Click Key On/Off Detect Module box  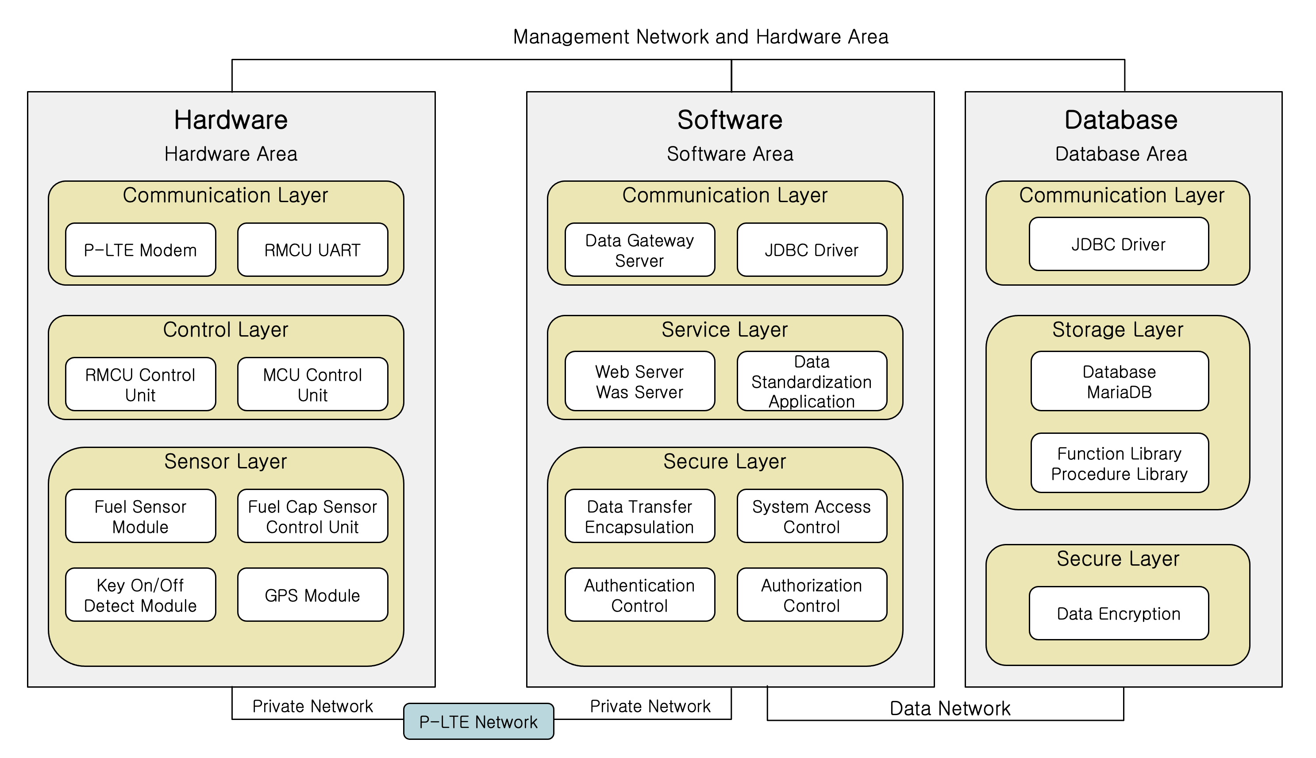coord(140,594)
